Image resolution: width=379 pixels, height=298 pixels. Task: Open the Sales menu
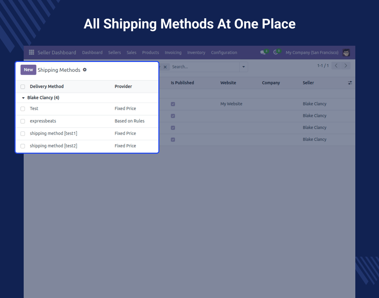tap(132, 52)
